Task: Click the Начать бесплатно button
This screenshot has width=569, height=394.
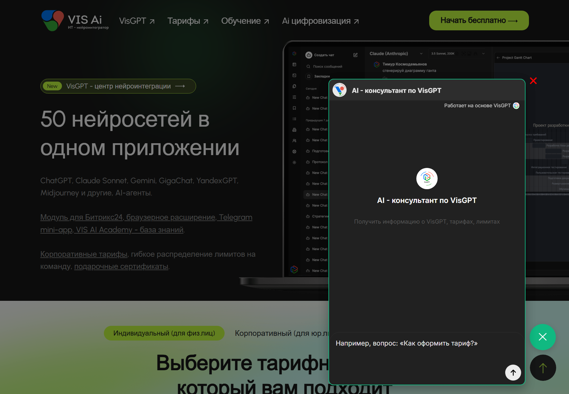Action: pos(478,20)
